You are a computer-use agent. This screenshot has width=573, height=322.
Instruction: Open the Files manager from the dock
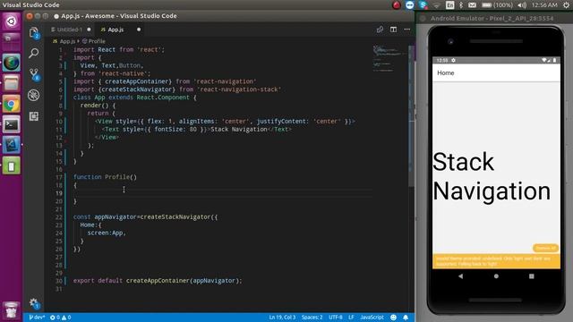pyautogui.click(x=12, y=83)
